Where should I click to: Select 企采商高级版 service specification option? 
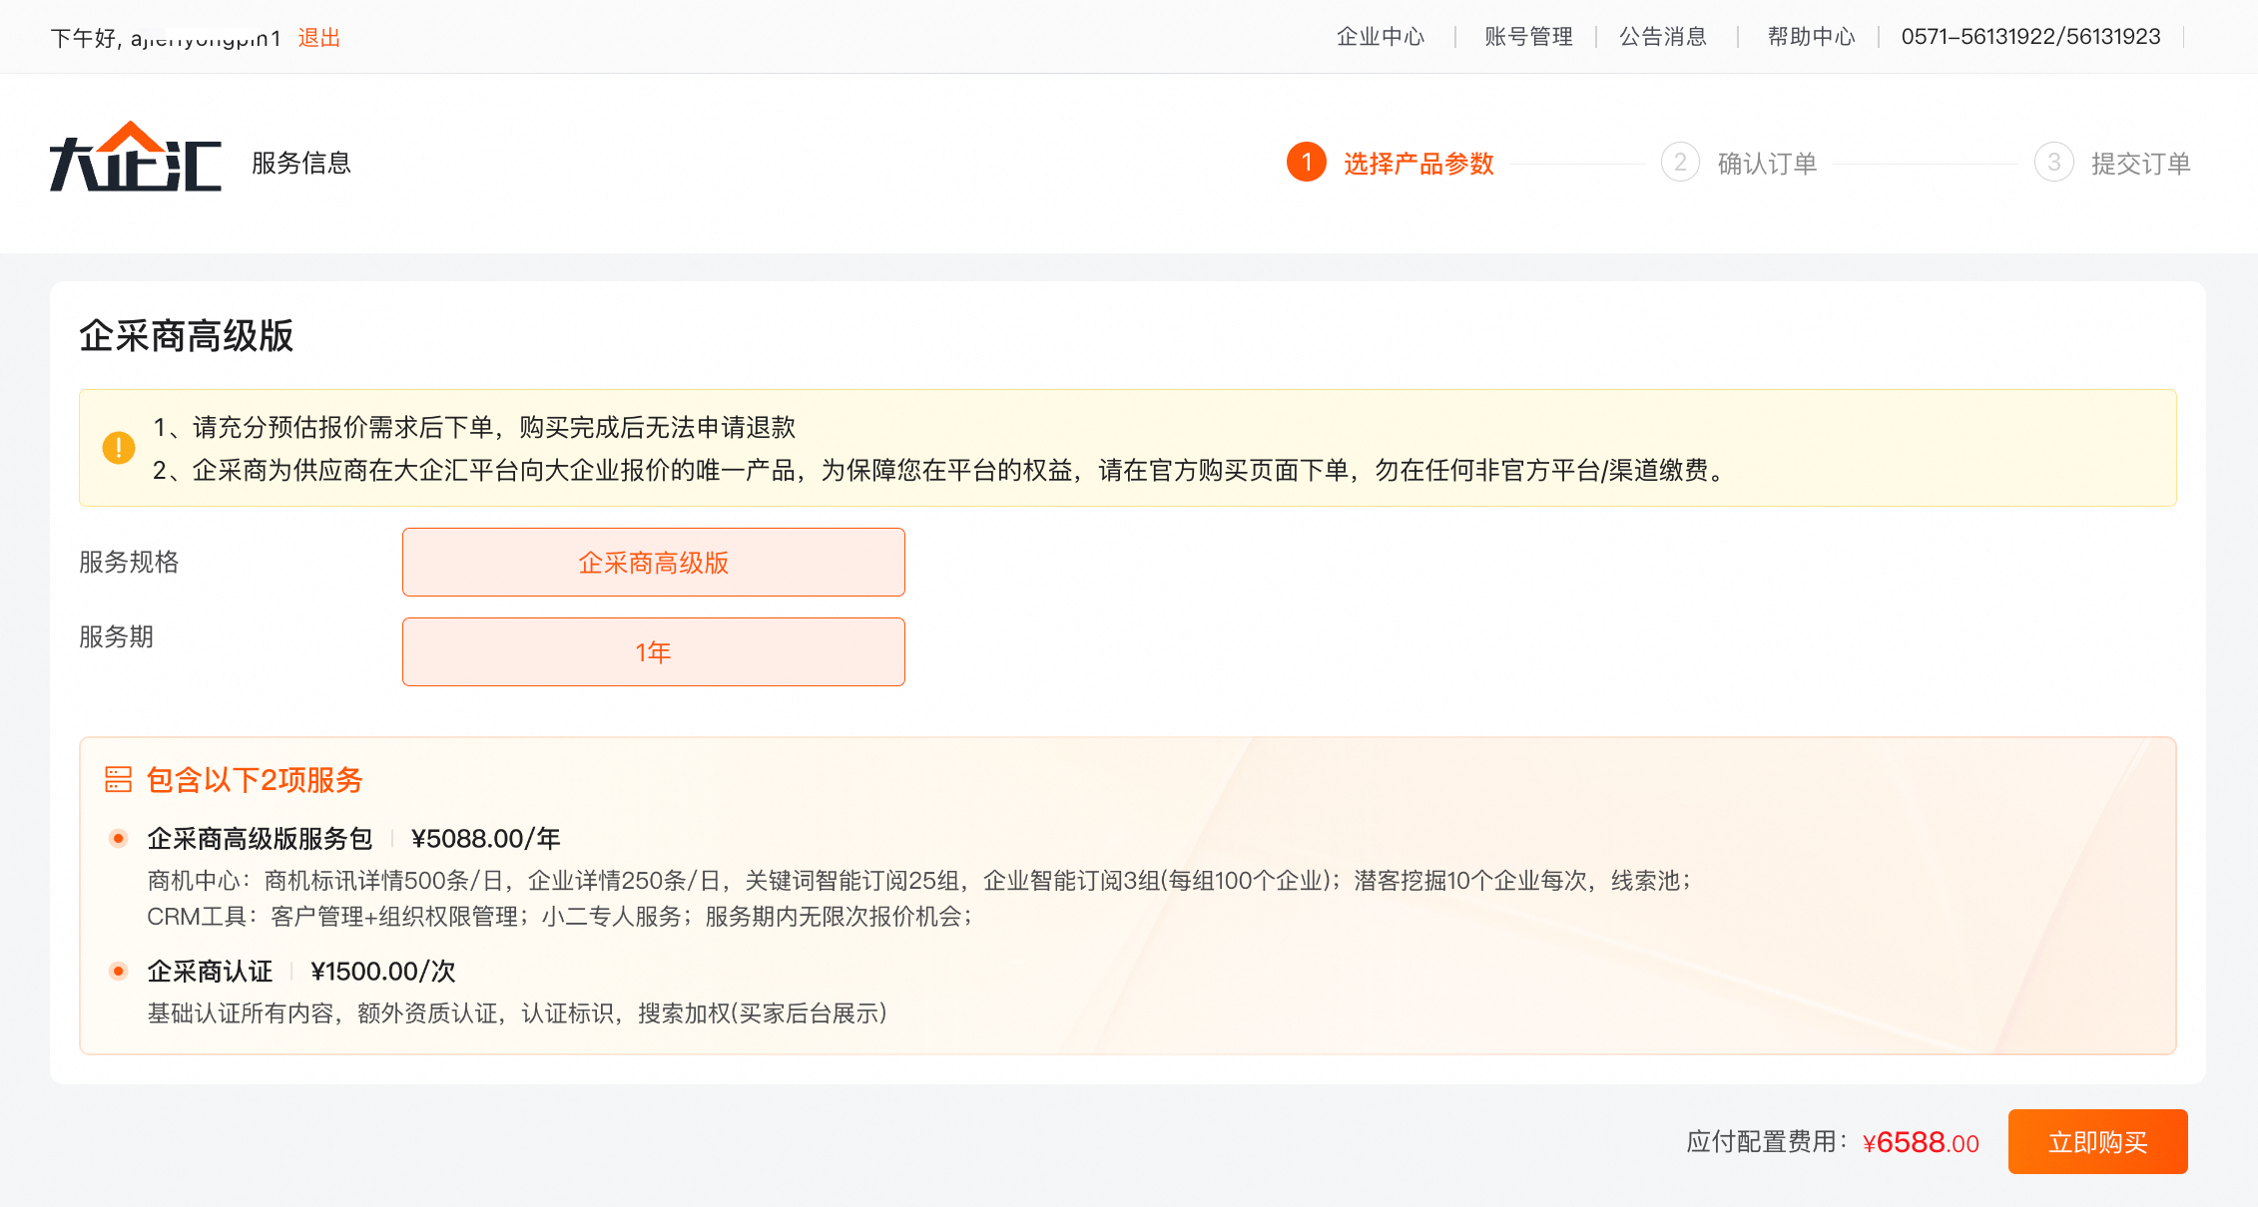pos(654,562)
